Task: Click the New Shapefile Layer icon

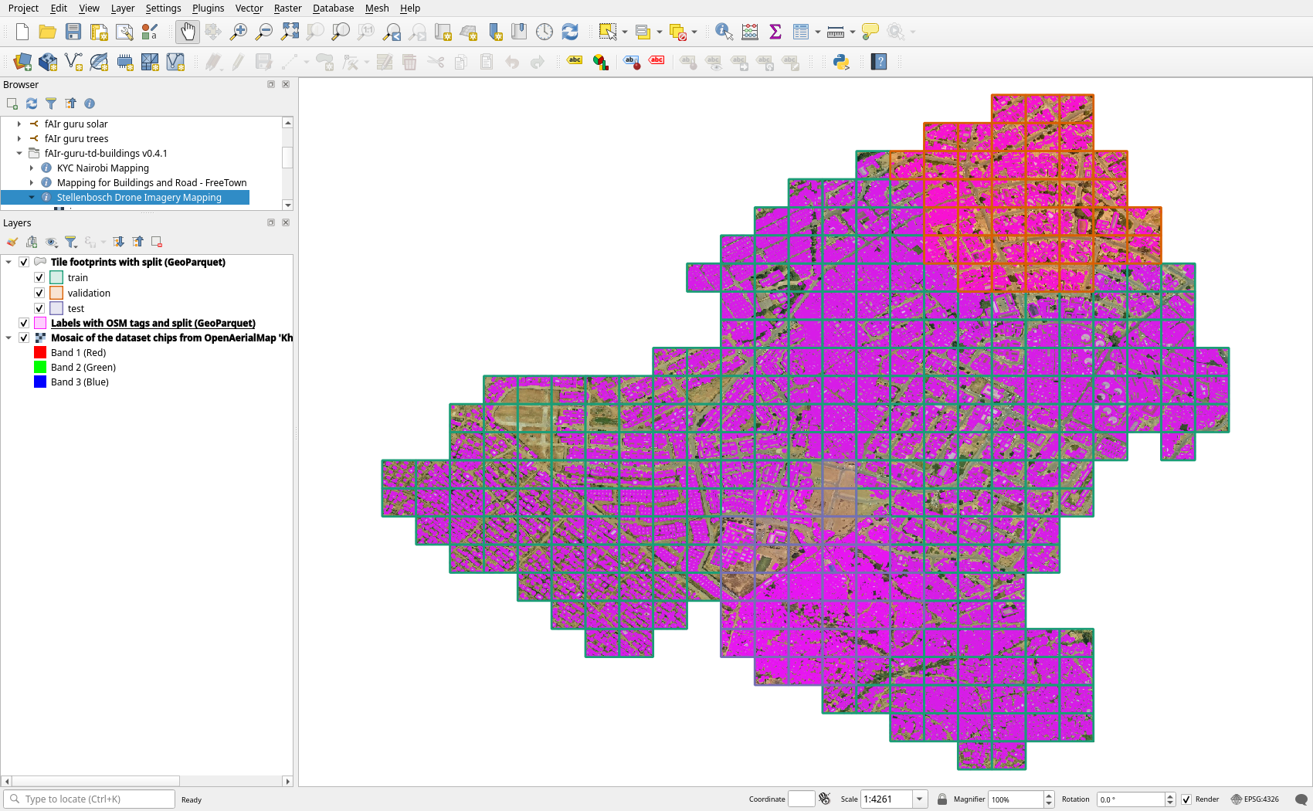Action: pos(73,62)
